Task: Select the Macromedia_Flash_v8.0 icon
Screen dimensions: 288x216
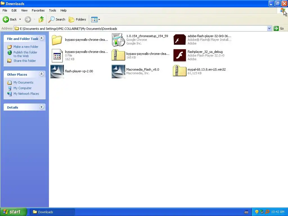Action: click(x=118, y=71)
